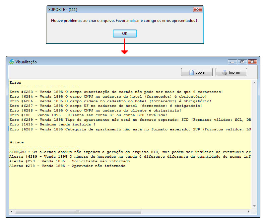Image resolution: width=264 pixels, height=223 pixels.
Task: Click the Visualização title text
Action: point(26,62)
